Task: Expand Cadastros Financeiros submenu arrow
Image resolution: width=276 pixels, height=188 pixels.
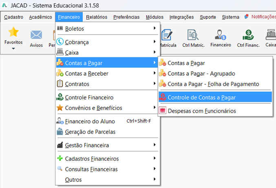Action: pos(155,158)
